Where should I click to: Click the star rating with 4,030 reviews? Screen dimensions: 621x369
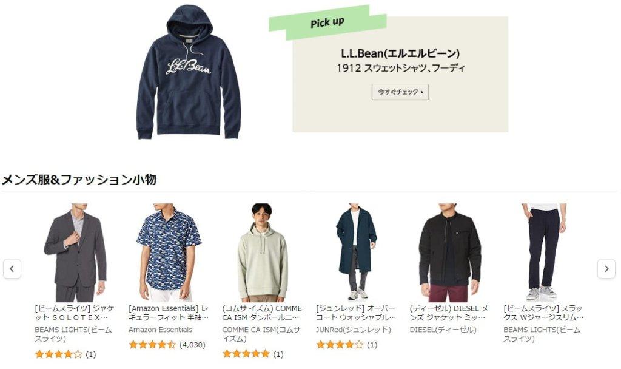point(167,345)
